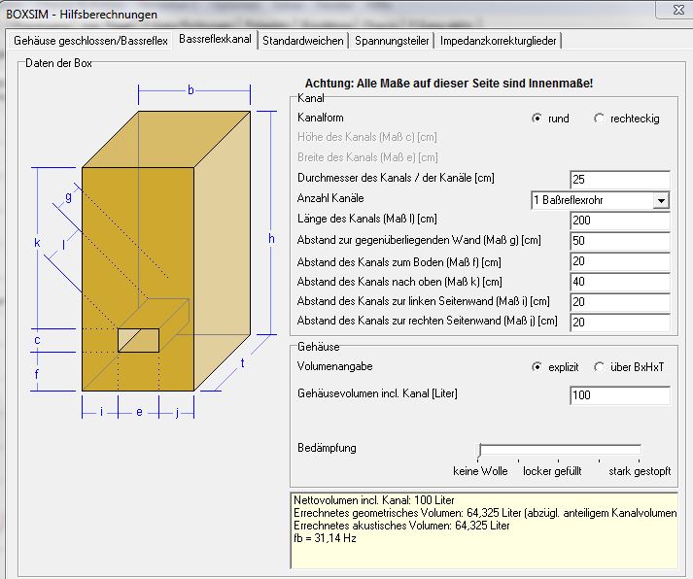Screen dimensions: 693x579
Task: Click the Bedämpfung slider handle
Action: pos(479,450)
